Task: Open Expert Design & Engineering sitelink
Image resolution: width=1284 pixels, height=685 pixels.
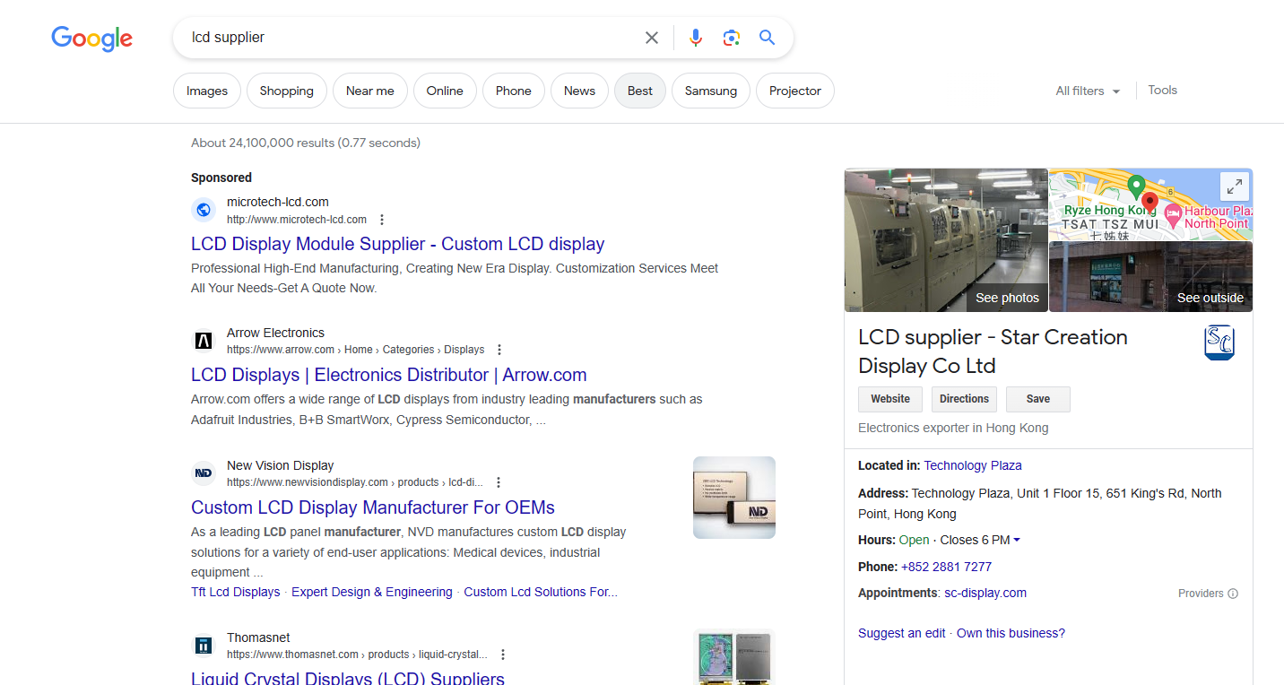Action: coord(372,592)
